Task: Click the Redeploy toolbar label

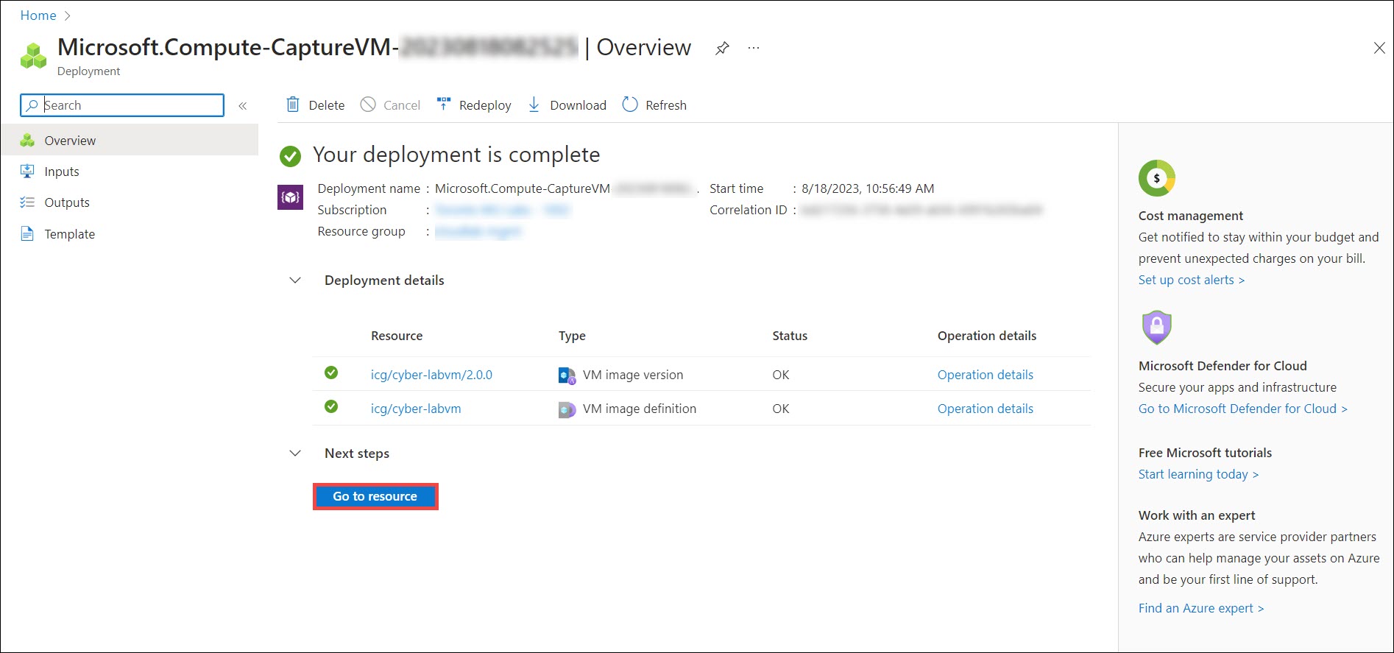Action: (x=485, y=105)
